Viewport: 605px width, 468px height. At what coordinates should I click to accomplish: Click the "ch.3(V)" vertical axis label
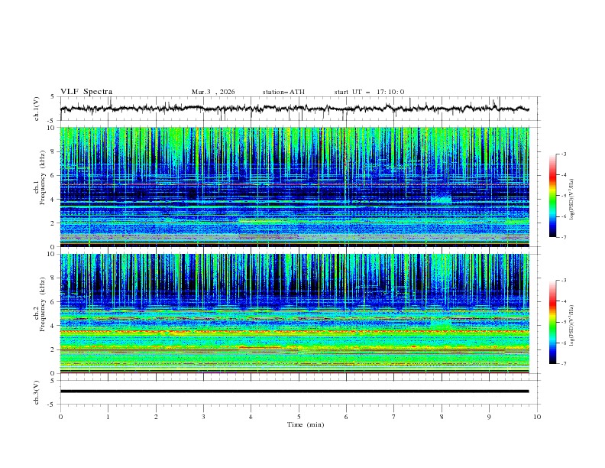37,392
